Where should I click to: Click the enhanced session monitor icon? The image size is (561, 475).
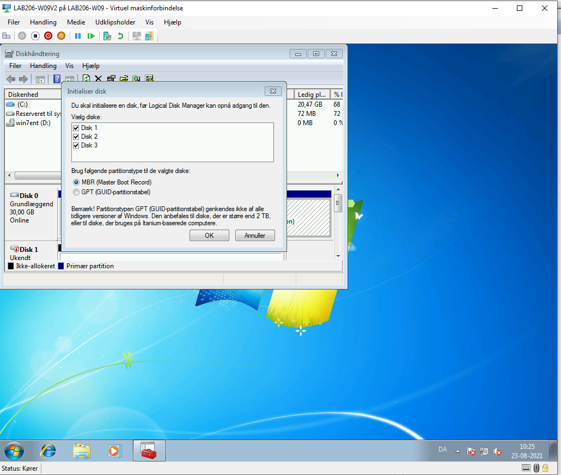tap(136, 36)
